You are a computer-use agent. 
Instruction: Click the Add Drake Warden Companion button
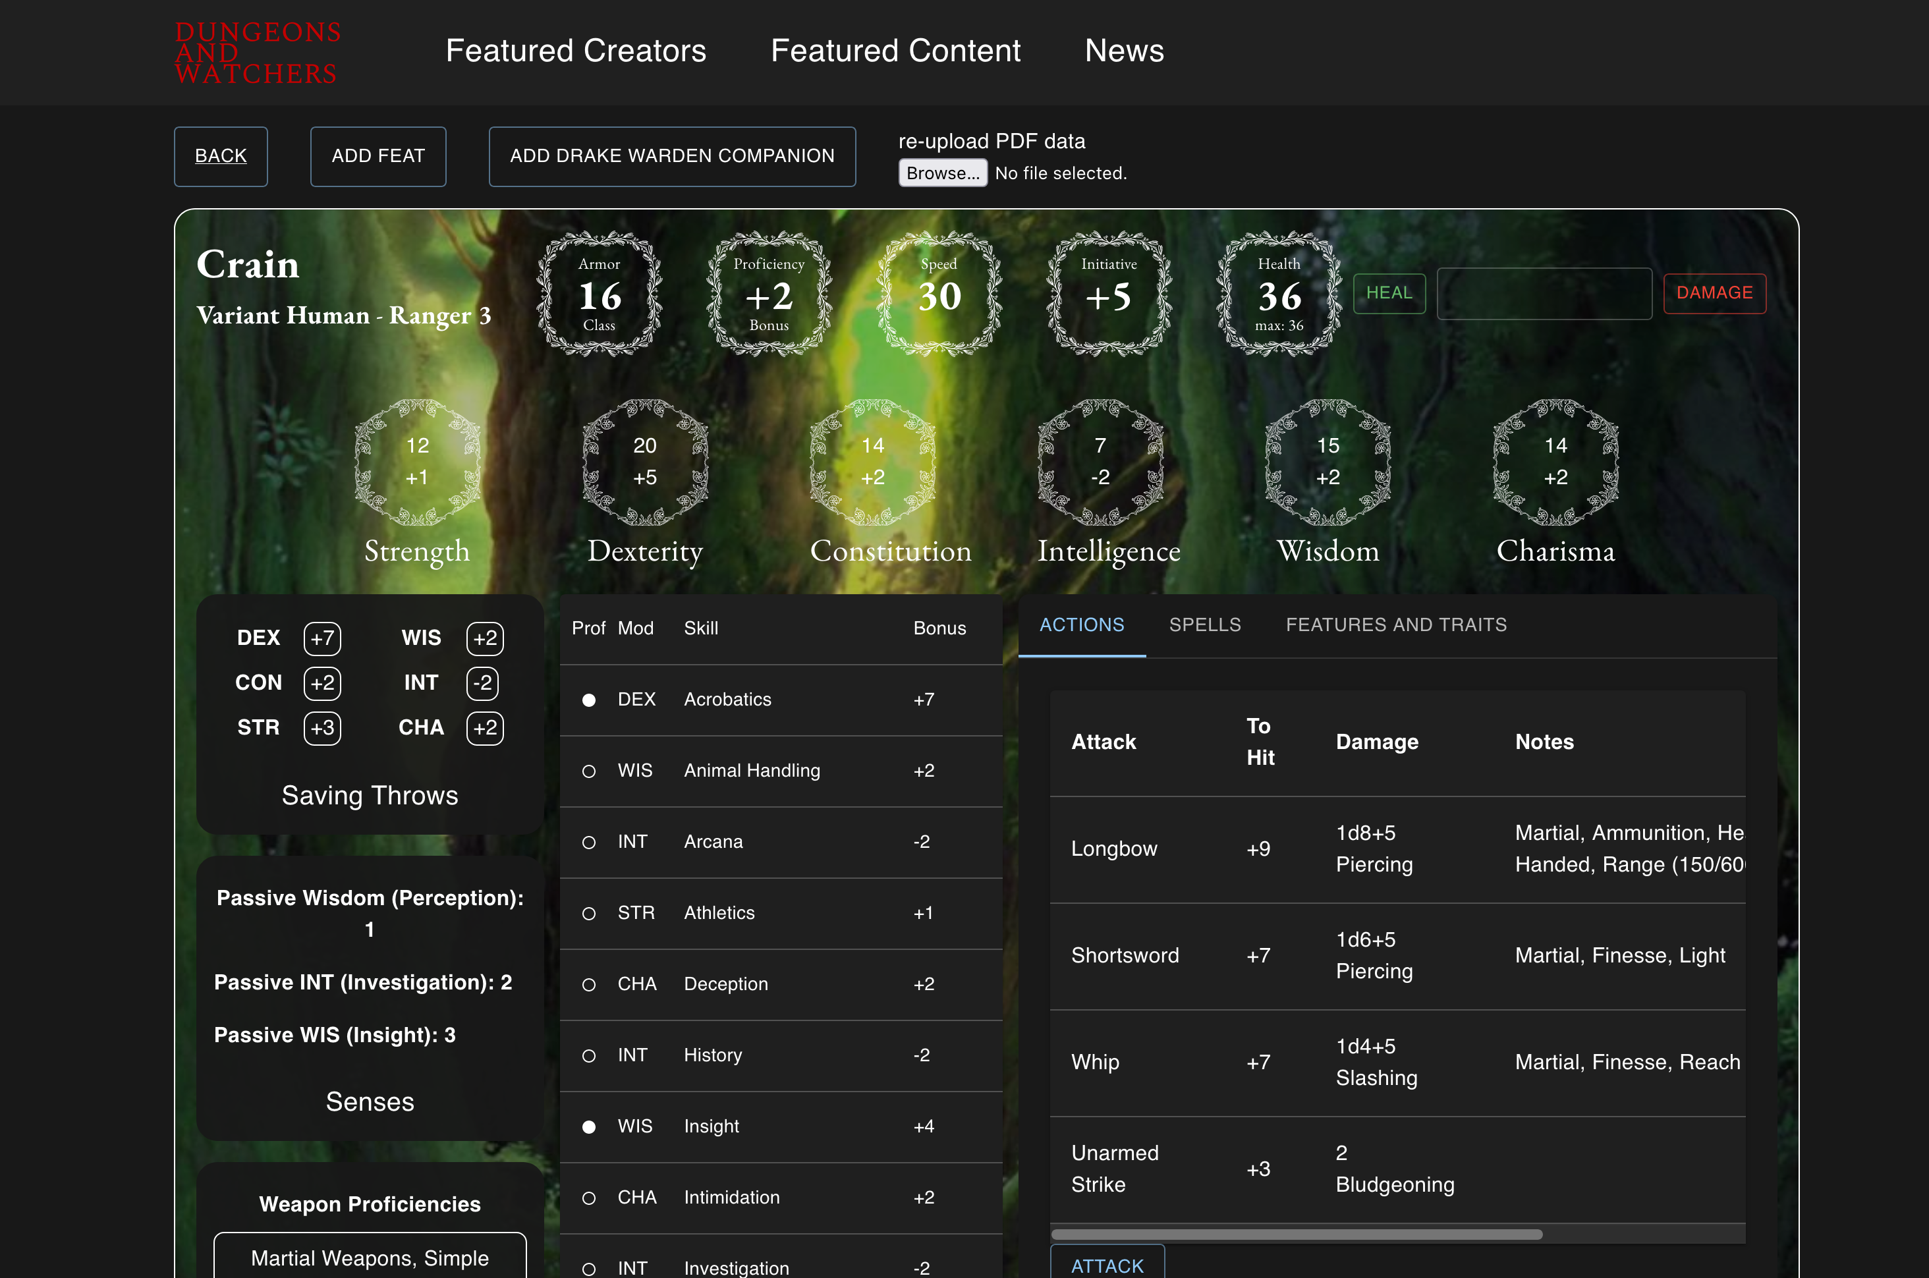pyautogui.click(x=671, y=155)
